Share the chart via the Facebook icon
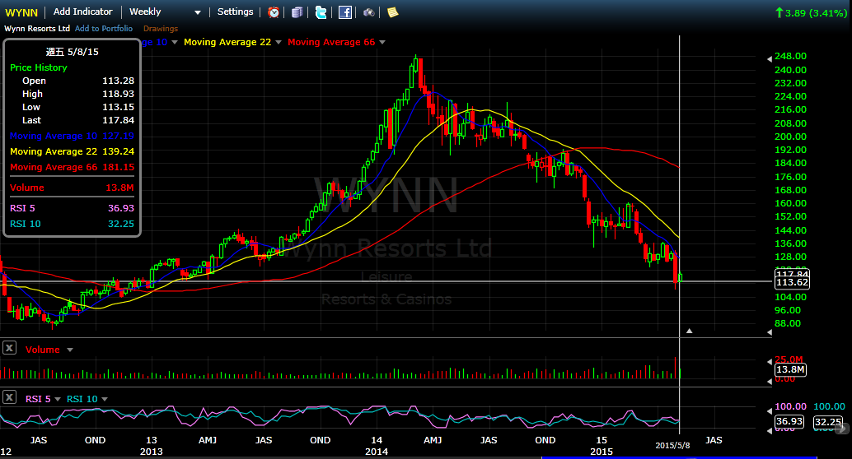The width and height of the screenshot is (852, 459). click(x=345, y=12)
